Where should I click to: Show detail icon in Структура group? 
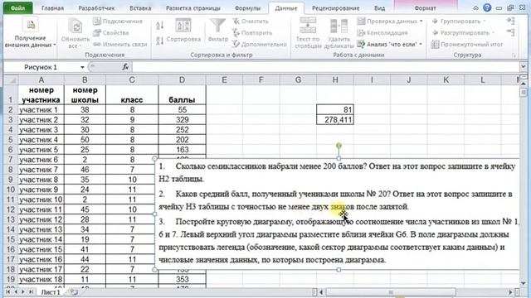pyautogui.click(x=511, y=21)
